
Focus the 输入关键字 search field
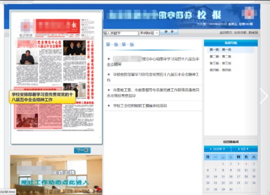[x=120, y=33]
